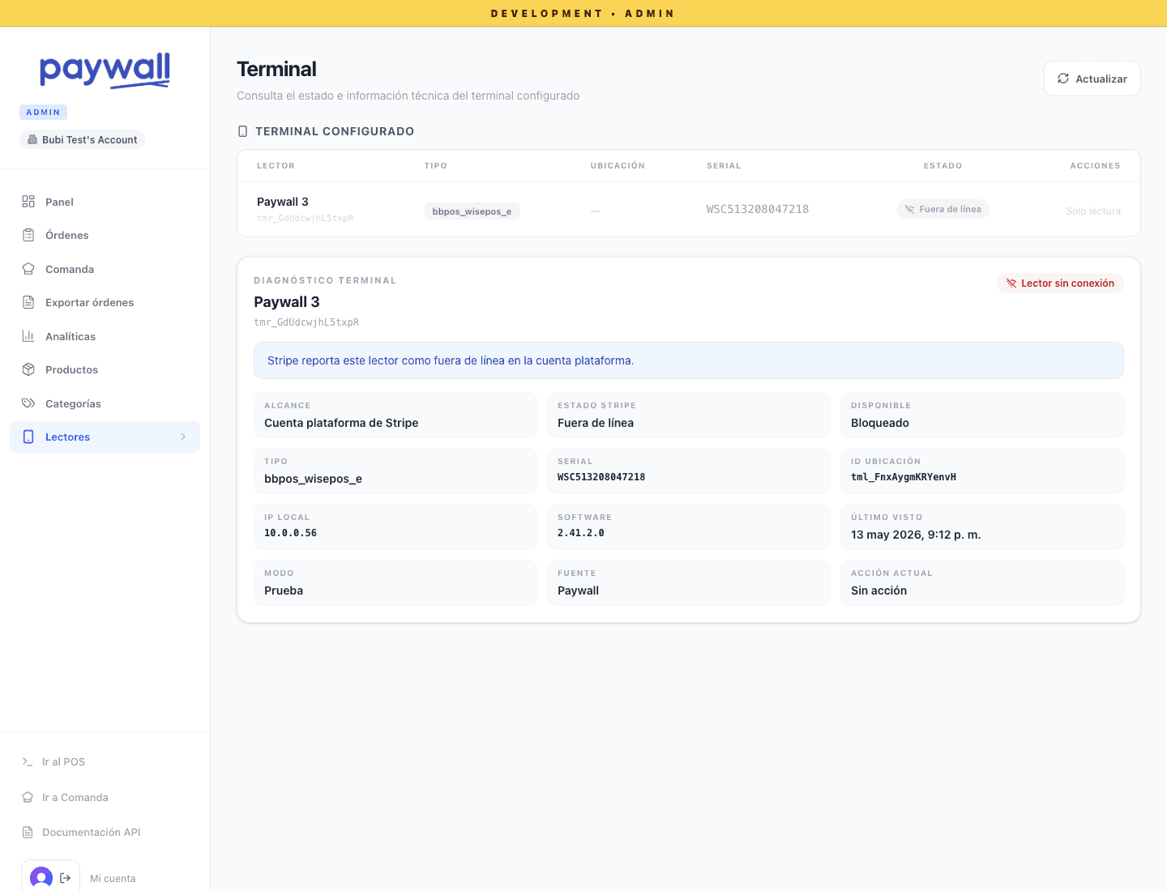Viewport: 1167px width, 891px height.
Task: Click the Stripe offline reader notice banner
Action: [689, 360]
